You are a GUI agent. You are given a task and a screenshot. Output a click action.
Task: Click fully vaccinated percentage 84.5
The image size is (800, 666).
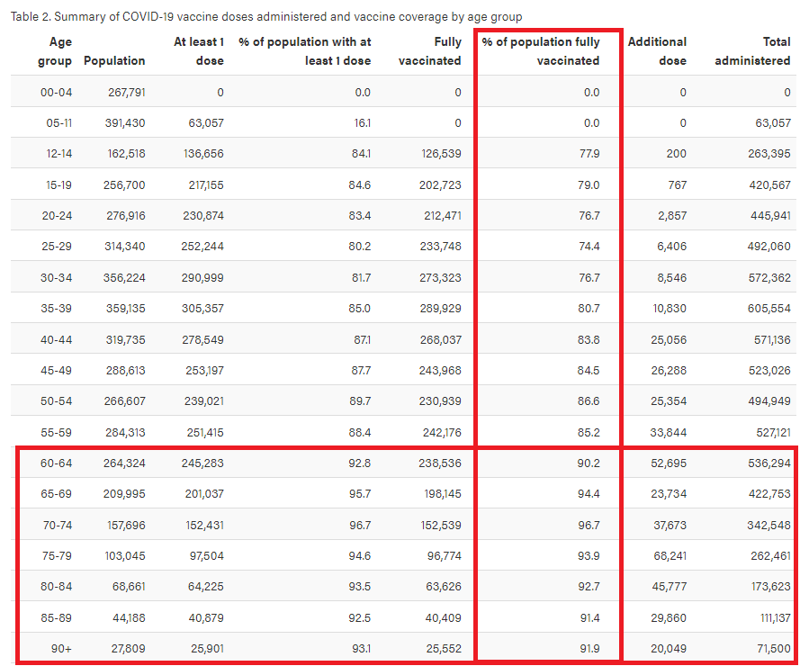[589, 370]
